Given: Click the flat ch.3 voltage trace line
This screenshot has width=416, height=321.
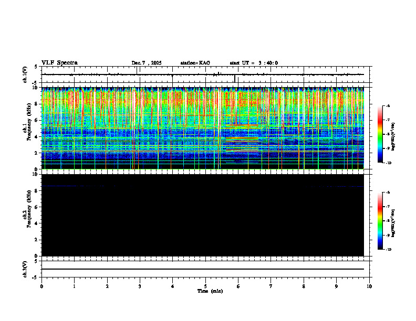Looking at the screenshot, I should (x=203, y=269).
